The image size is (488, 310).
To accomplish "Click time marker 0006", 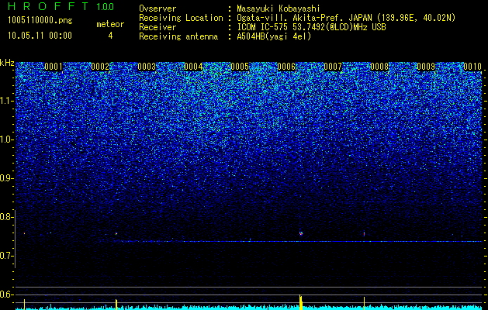I will click(286, 67).
